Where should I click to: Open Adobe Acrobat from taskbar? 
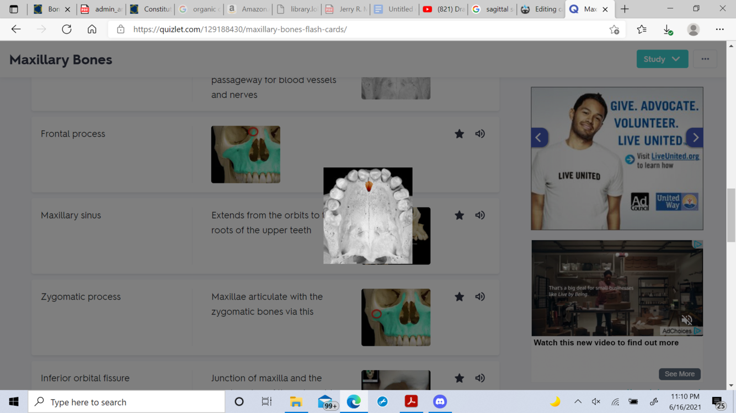pos(411,402)
